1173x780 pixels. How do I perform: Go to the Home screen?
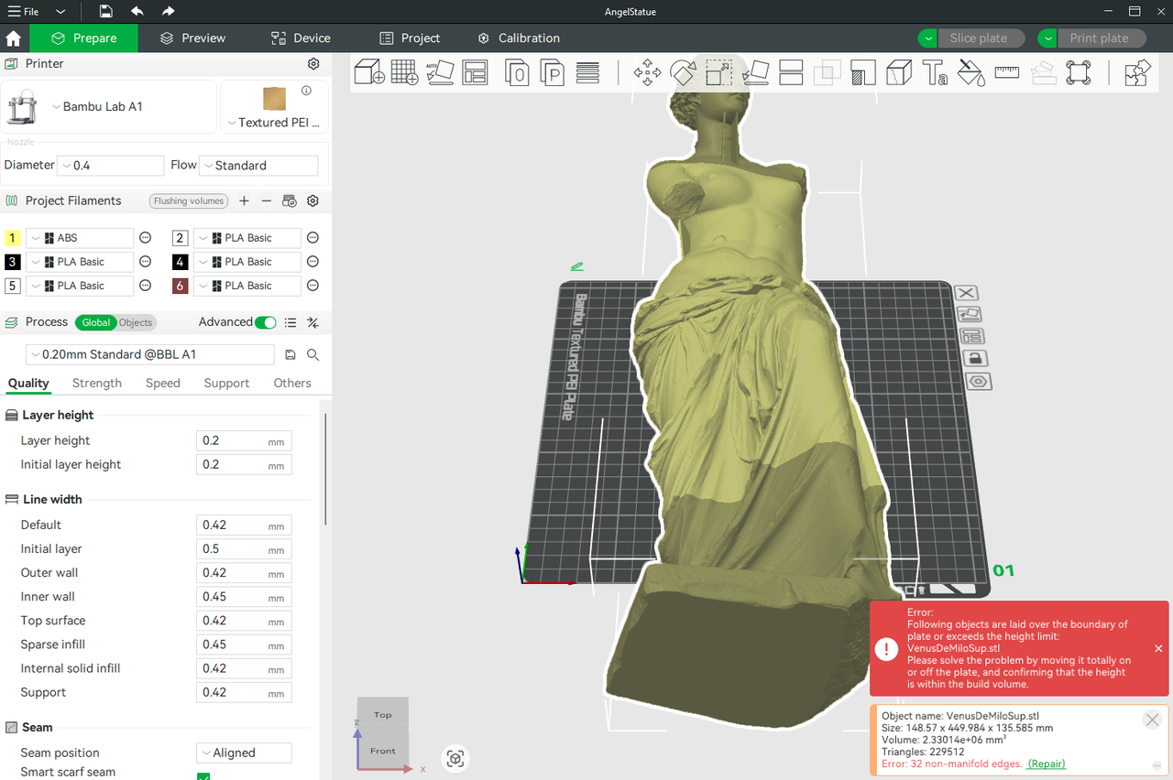coord(14,38)
